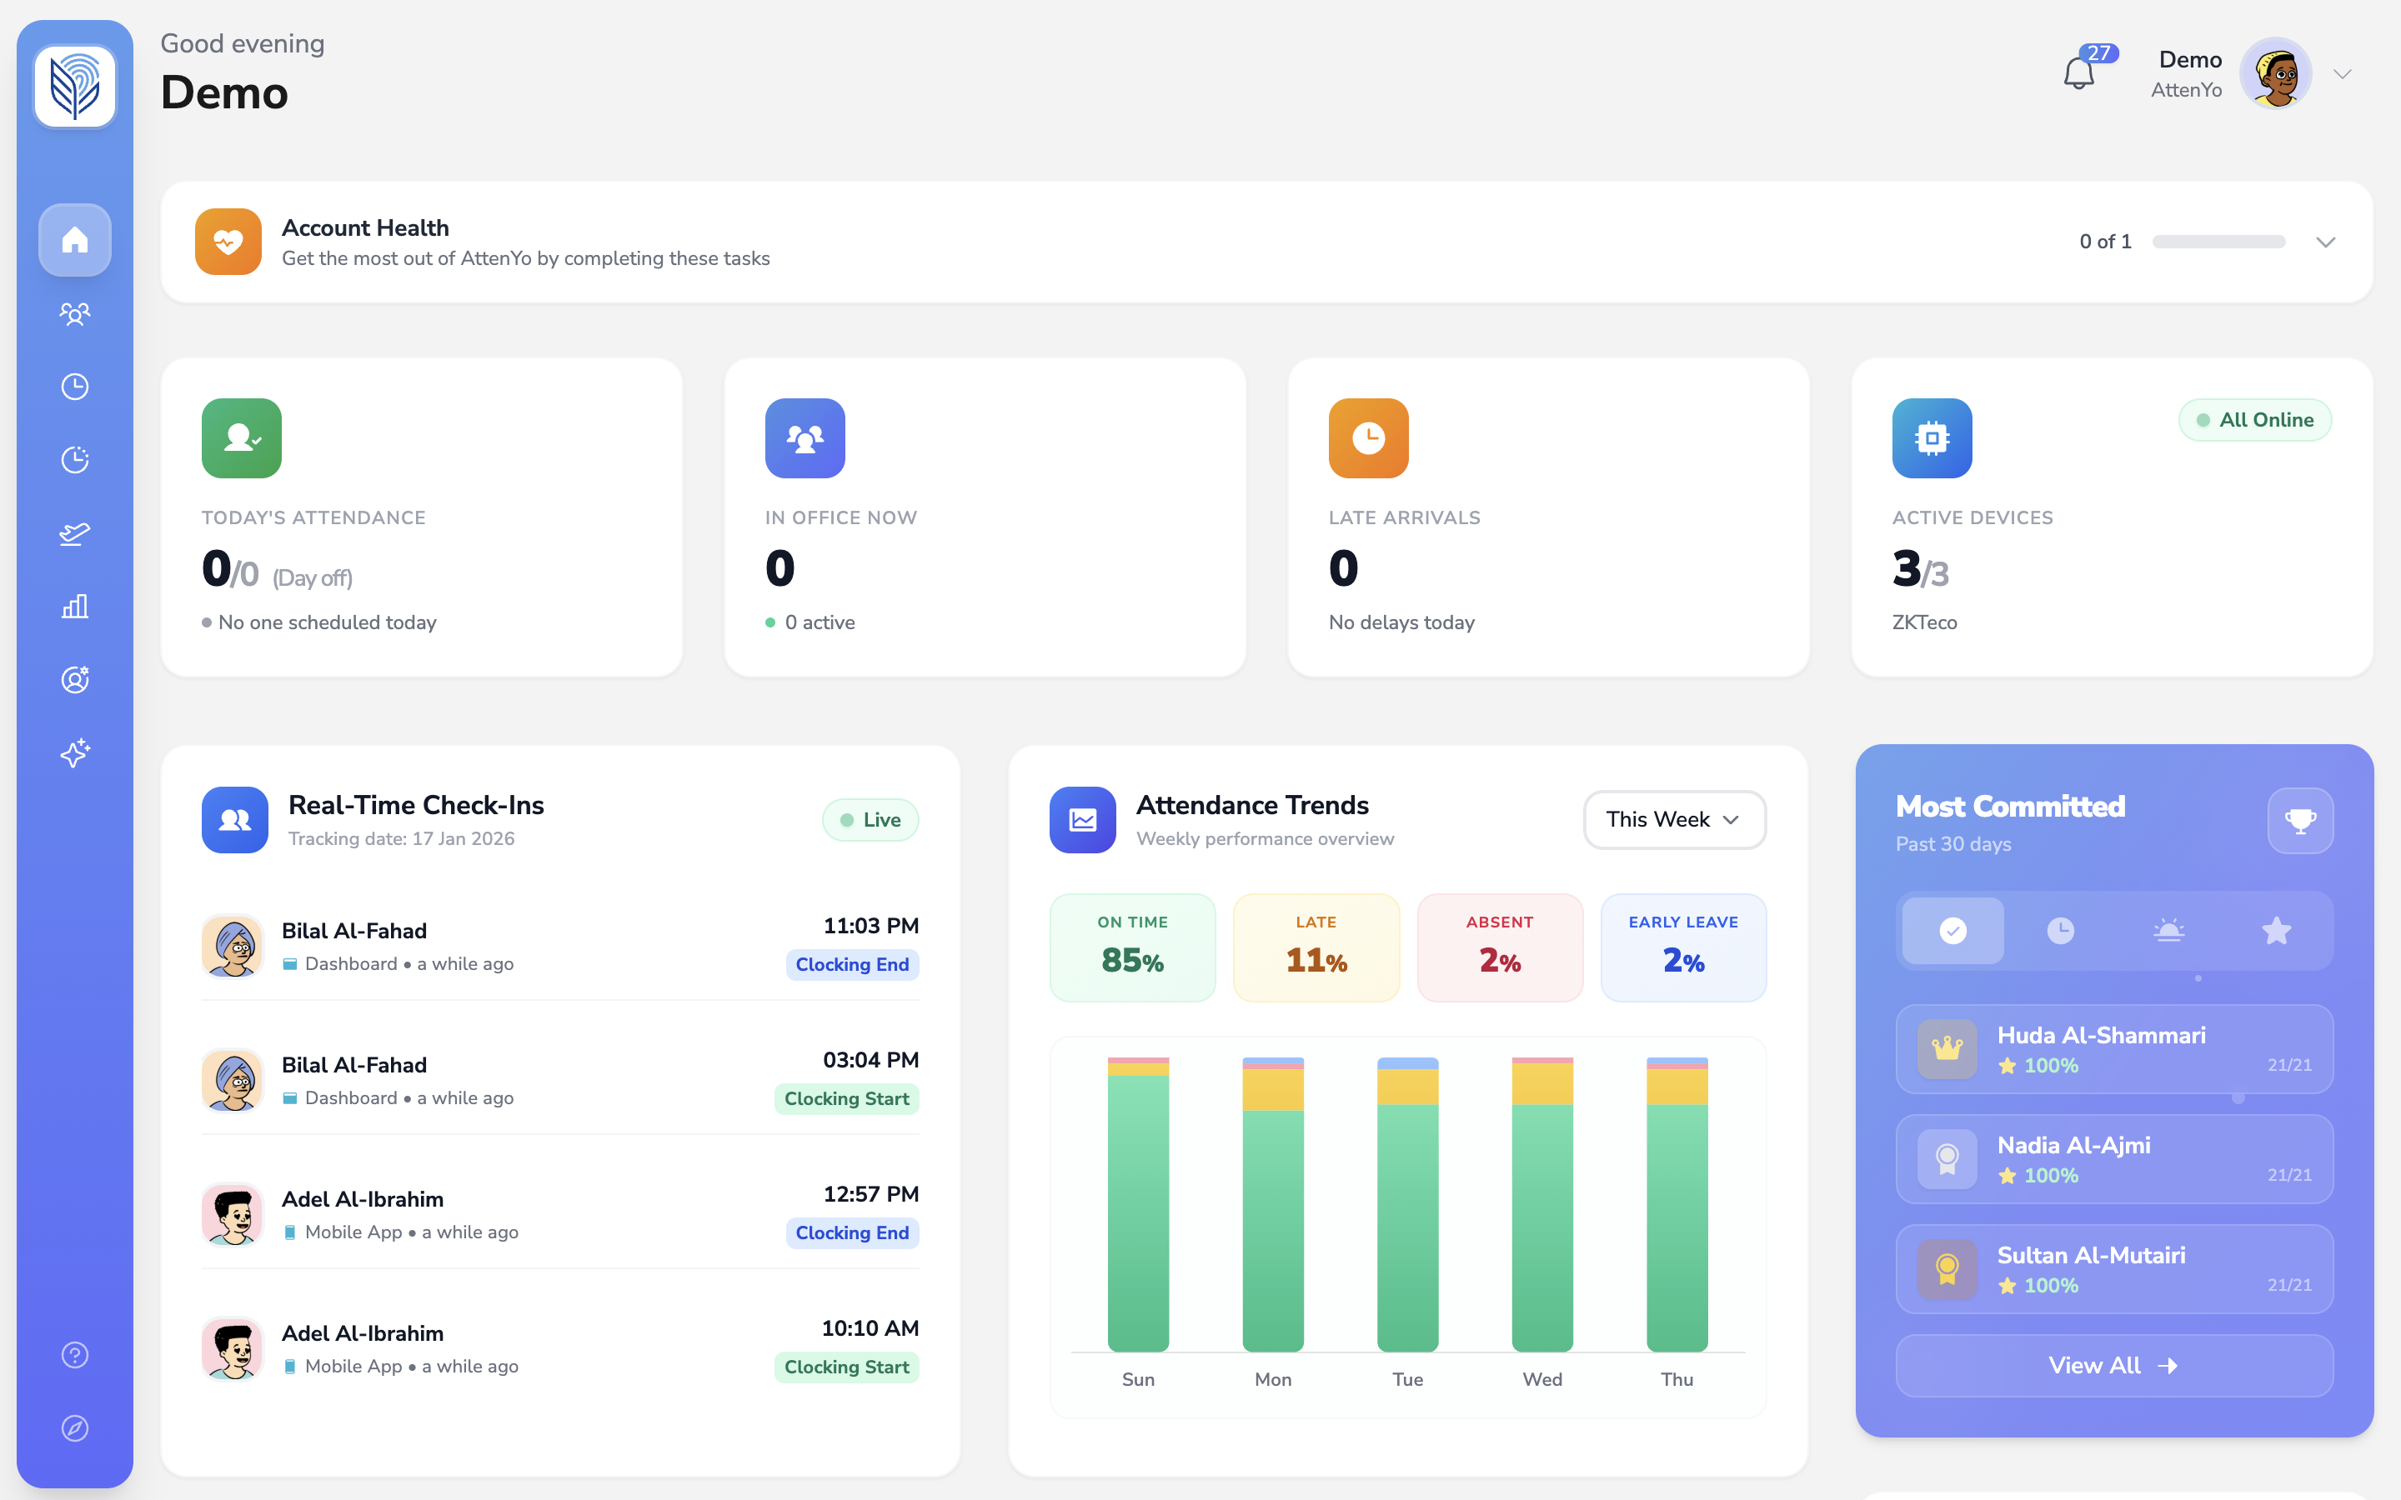Click the compass icon at sidebar bottom
Image resolution: width=2401 pixels, height=1500 pixels.
click(74, 1427)
